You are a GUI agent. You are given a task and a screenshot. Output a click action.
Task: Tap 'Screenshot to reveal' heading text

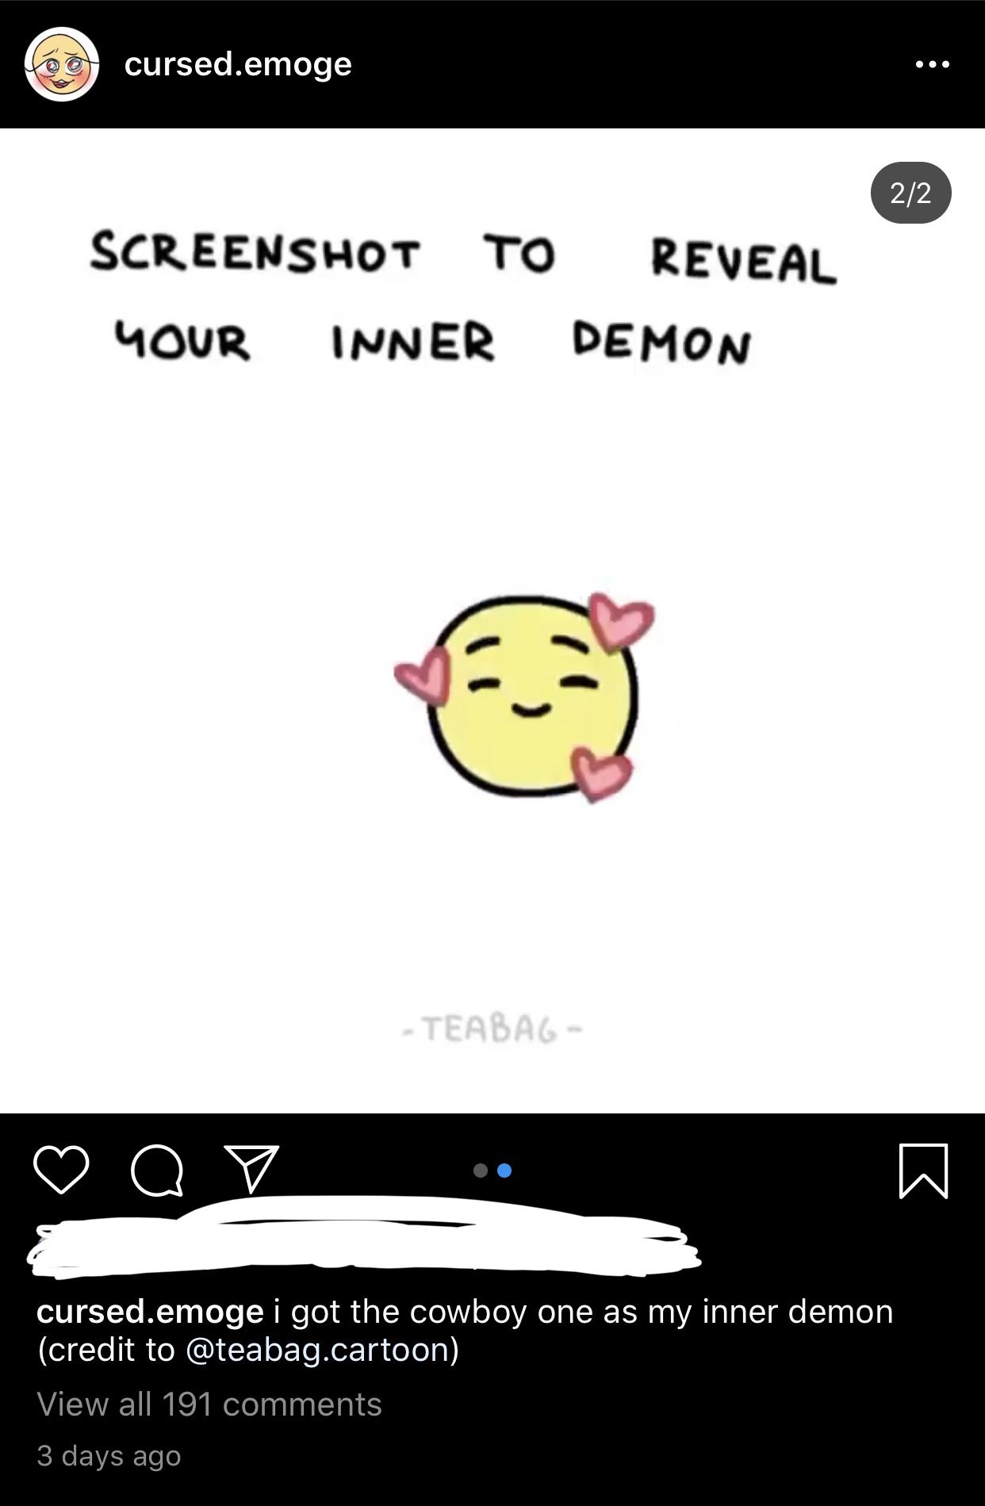pyautogui.click(x=463, y=257)
